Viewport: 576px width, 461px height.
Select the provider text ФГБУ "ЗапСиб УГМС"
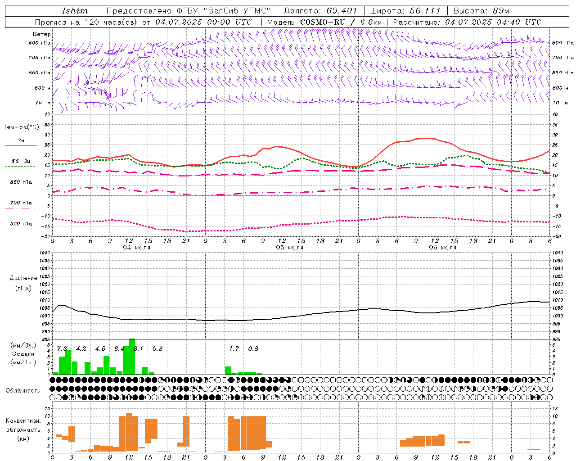pyautogui.click(x=224, y=11)
